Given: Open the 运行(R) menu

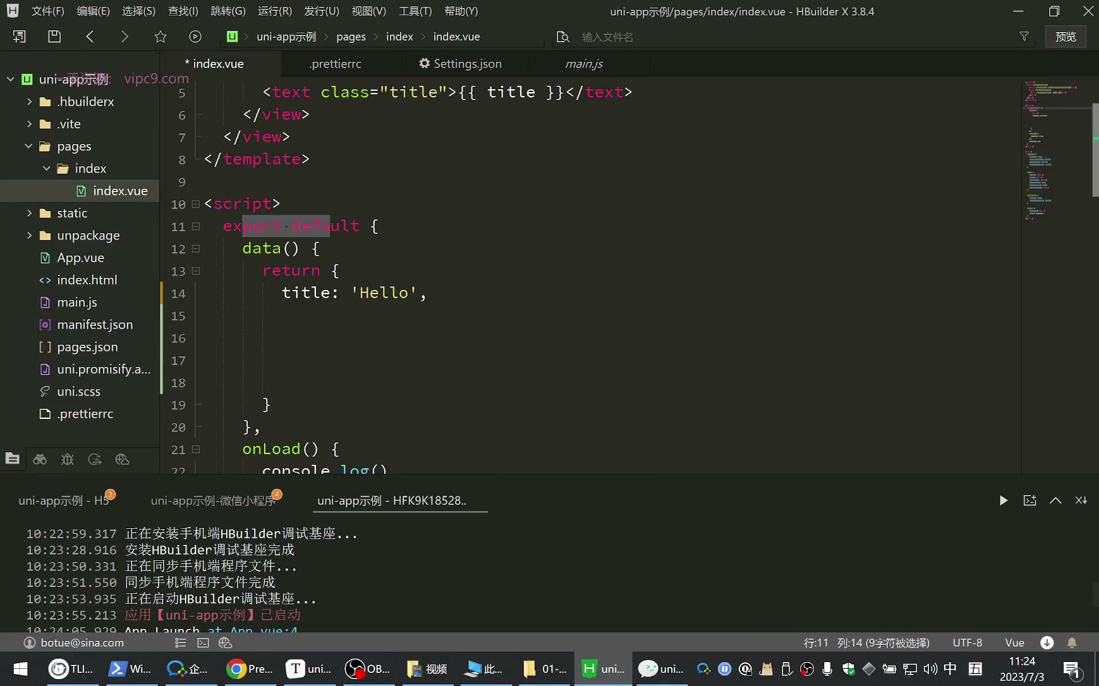Looking at the screenshot, I should [x=275, y=11].
